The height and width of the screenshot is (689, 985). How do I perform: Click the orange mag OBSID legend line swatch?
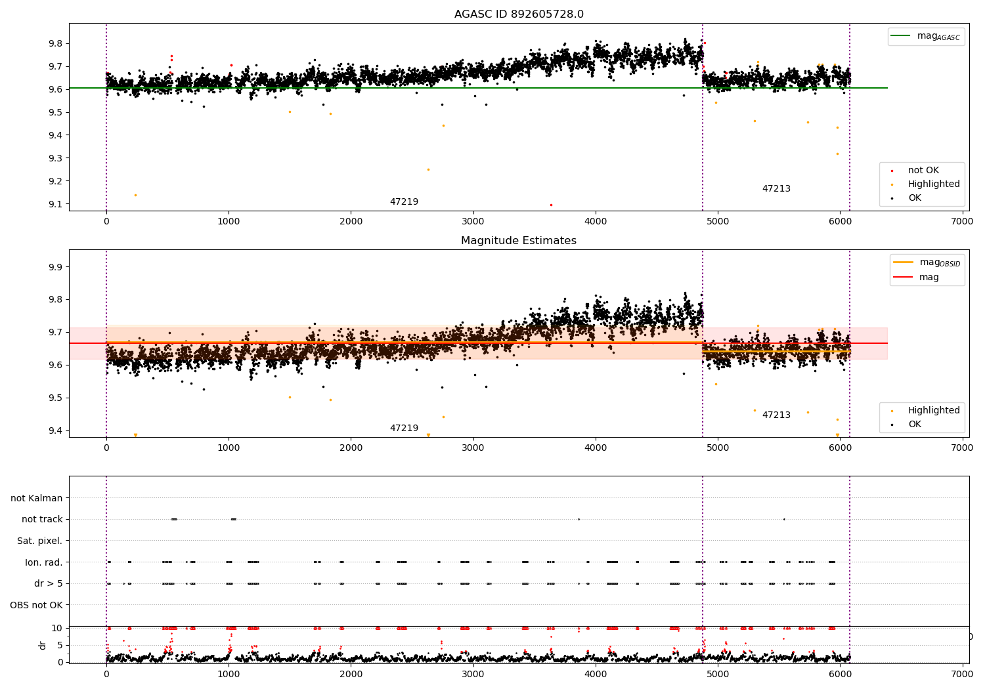pos(904,262)
